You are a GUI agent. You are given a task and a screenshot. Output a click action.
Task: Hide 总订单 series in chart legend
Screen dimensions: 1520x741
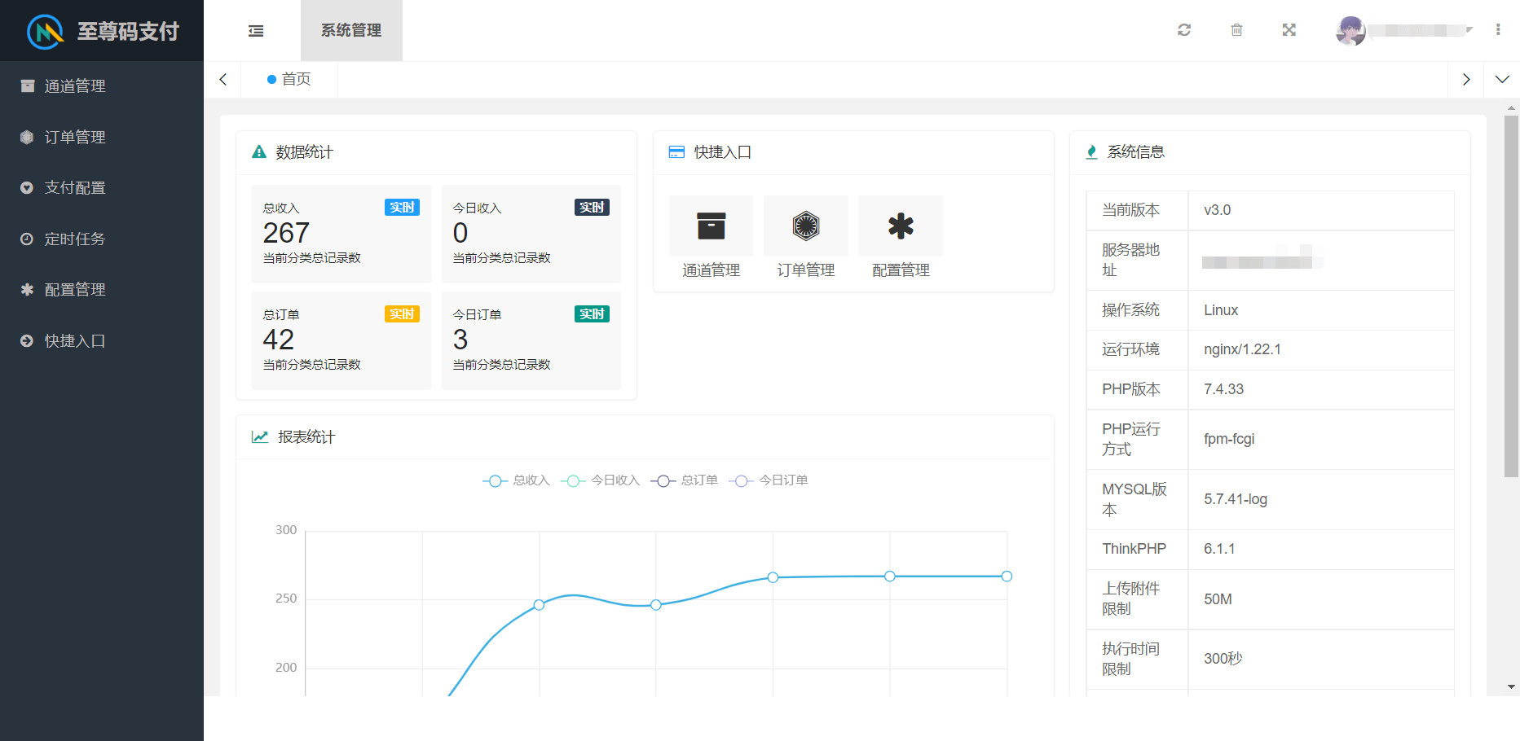click(x=685, y=480)
